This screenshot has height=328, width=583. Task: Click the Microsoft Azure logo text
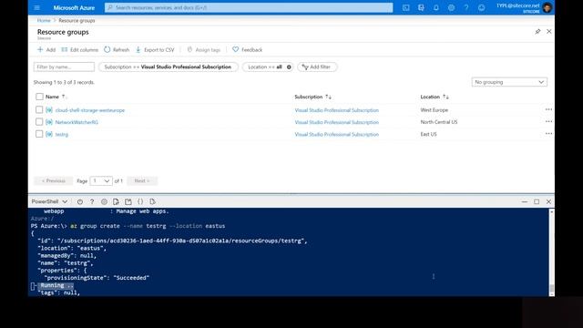click(74, 7)
